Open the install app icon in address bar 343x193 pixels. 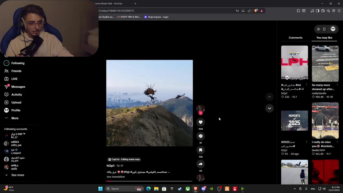coord(243,11)
